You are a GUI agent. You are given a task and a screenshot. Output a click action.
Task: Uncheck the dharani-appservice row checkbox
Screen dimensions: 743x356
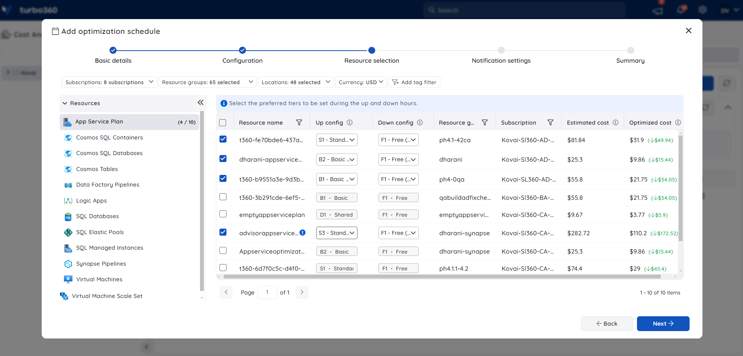(x=223, y=159)
